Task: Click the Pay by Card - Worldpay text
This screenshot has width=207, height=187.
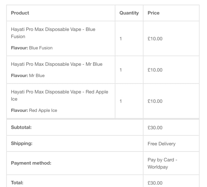Action: [x=162, y=163]
